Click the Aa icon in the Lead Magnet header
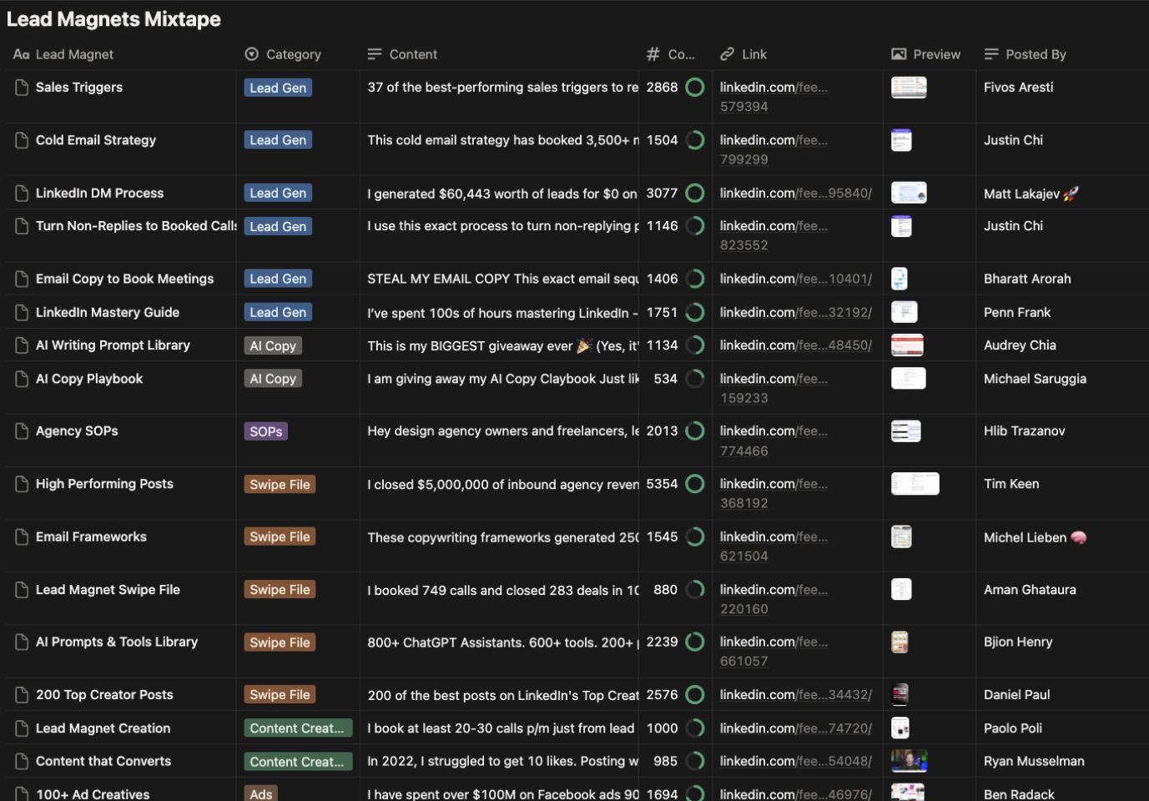This screenshot has width=1149, height=801. click(x=22, y=54)
